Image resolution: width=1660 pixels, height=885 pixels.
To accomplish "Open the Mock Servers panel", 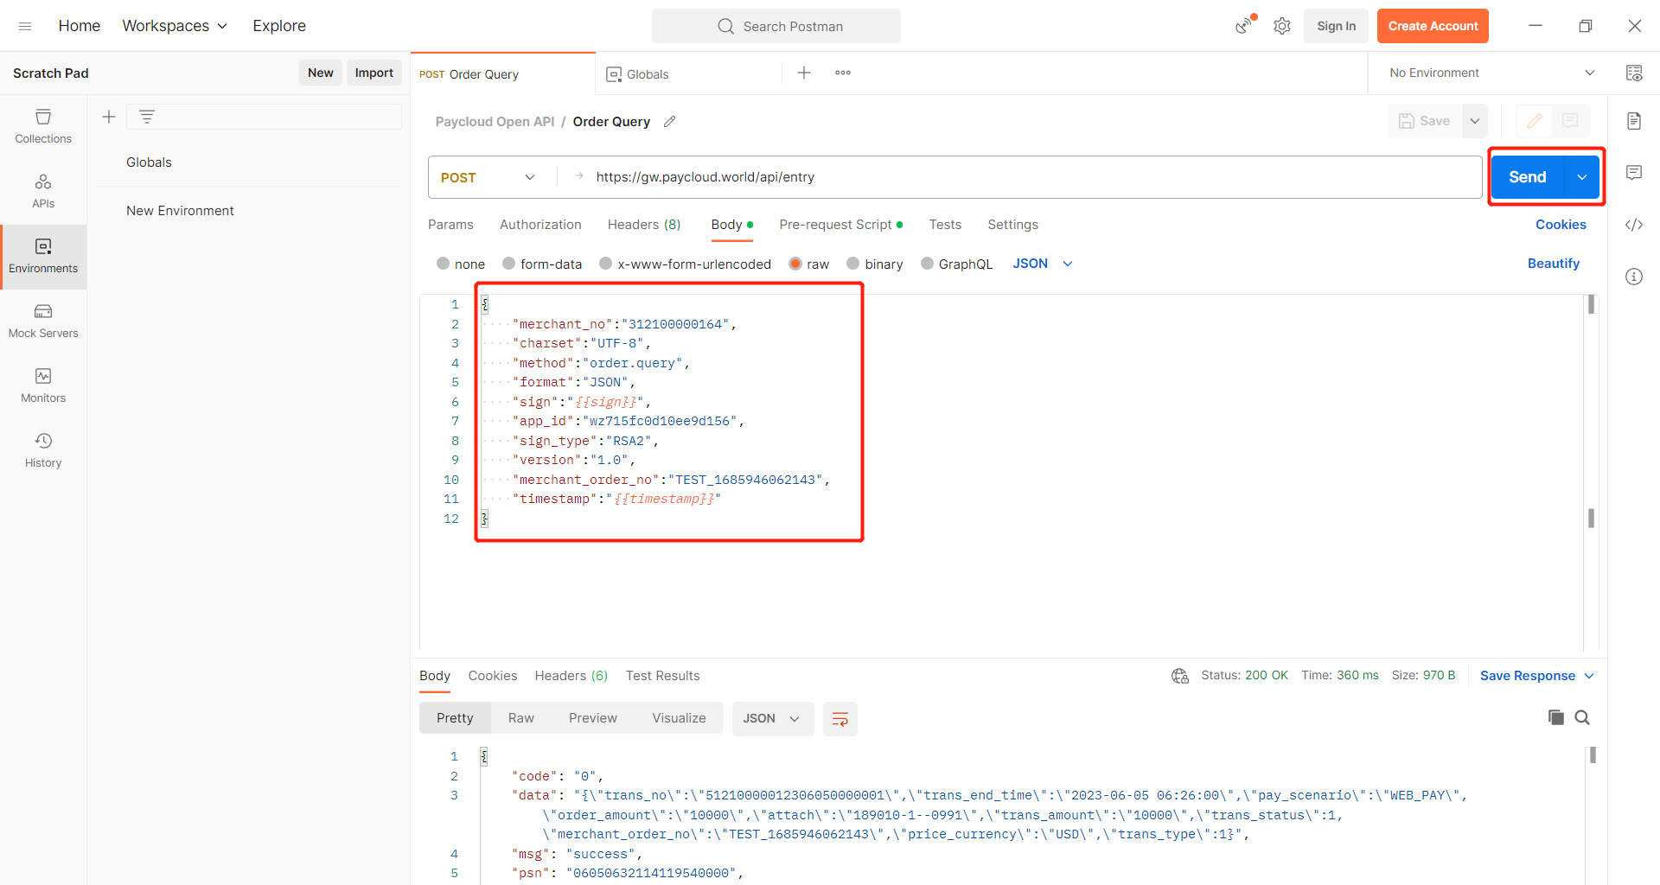I will 43,321.
